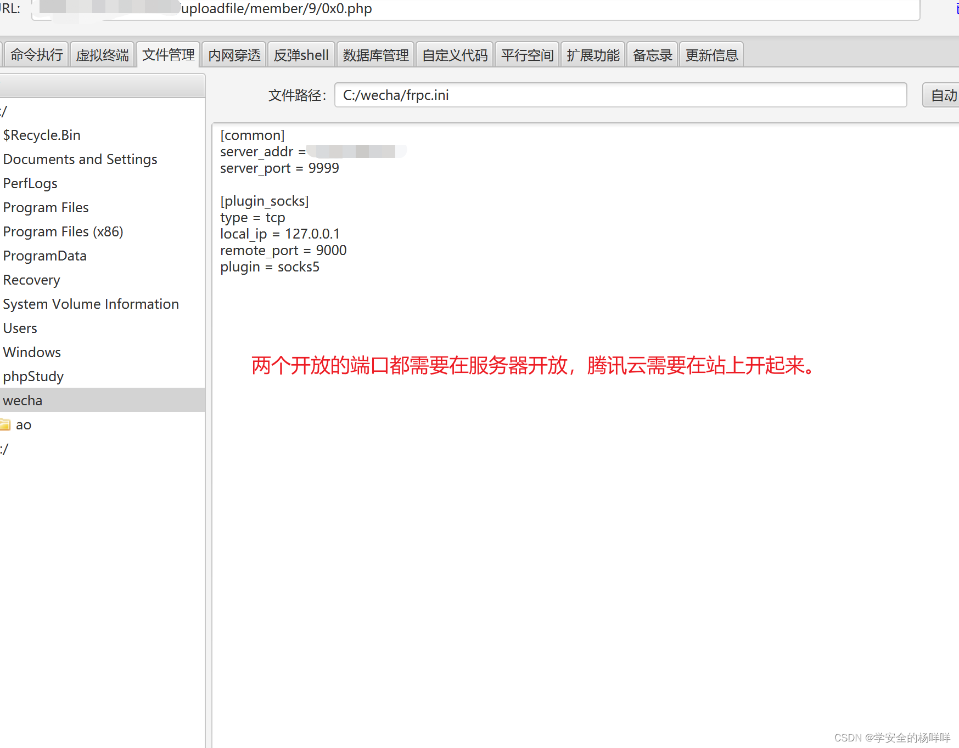The image size is (959, 748).
Task: Open the 数据库管理 tab
Action: (x=375, y=54)
